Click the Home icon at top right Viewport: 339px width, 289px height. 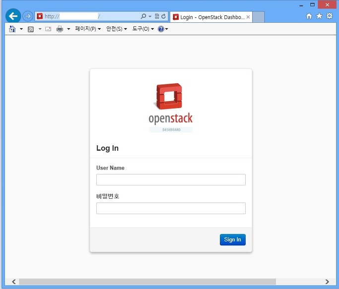[x=309, y=16]
